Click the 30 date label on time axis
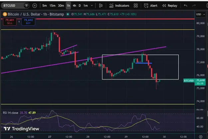208x139 pixels. click(164, 137)
